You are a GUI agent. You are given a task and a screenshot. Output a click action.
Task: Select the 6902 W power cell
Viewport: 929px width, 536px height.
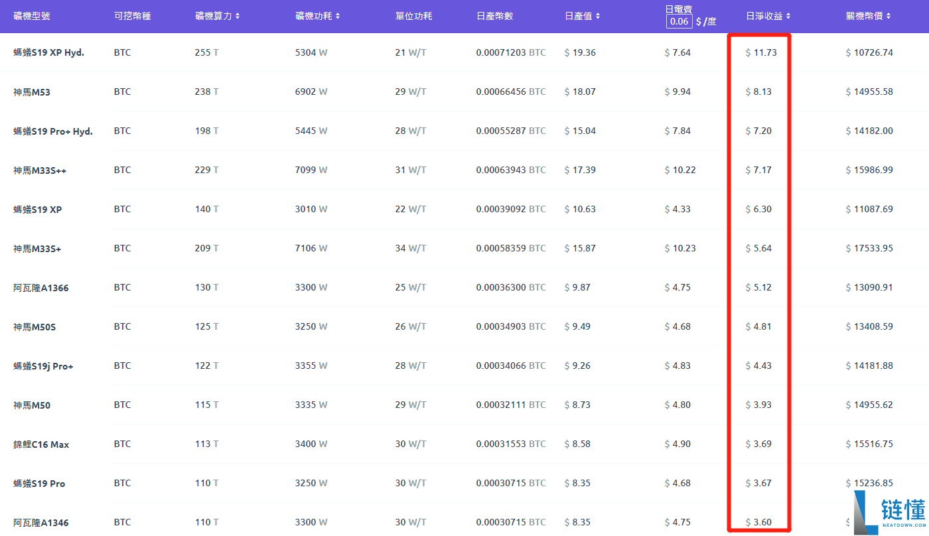[x=311, y=92]
